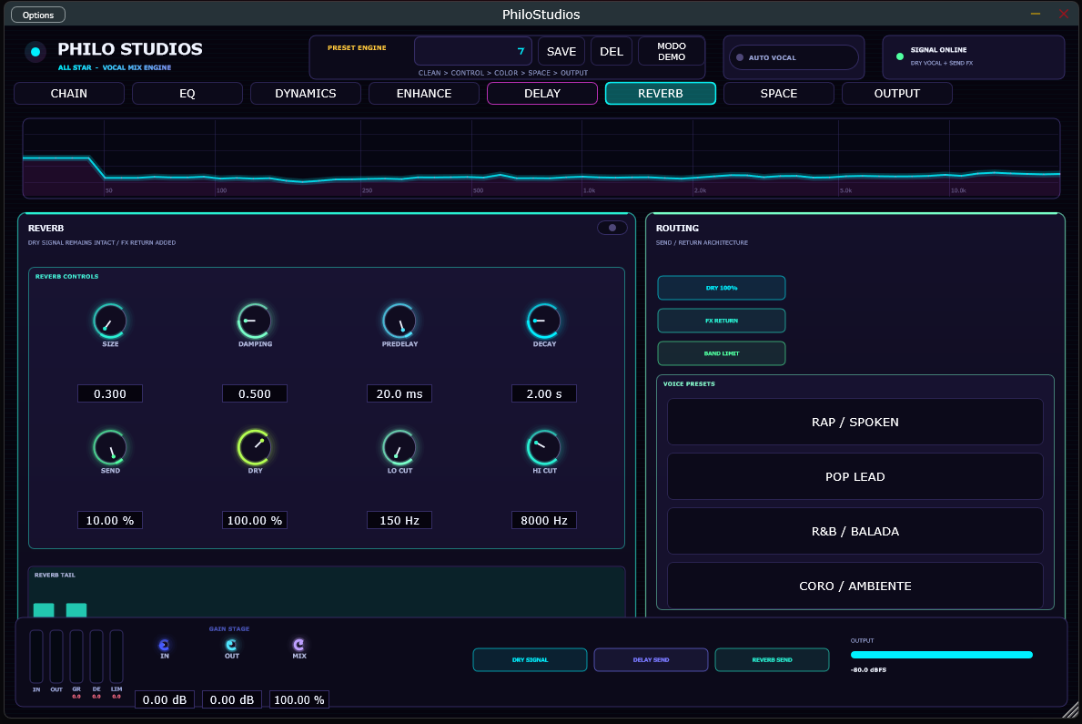This screenshot has width=1082, height=724.
Task: Click the dry value field 100.00 %
Action: tap(255, 520)
